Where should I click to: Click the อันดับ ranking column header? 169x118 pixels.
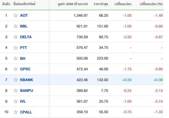(x=6, y=4)
